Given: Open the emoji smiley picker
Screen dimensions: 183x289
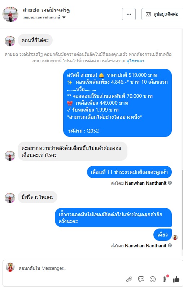Looking at the screenshot, I should click(x=152, y=279).
